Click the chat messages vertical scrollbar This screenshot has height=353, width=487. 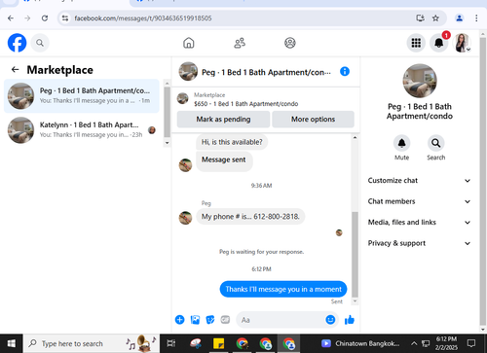coord(355,255)
